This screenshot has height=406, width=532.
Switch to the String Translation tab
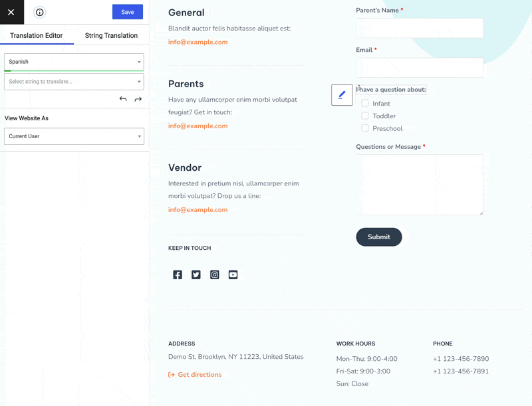point(111,36)
